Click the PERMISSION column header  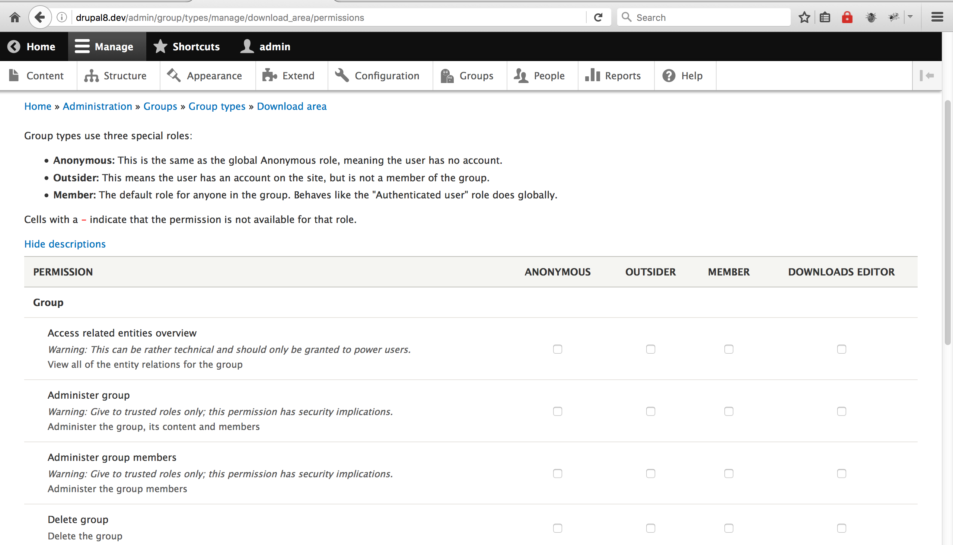tap(63, 272)
